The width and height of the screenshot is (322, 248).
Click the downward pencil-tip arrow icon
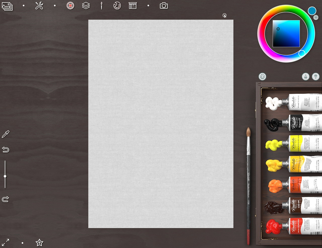[316, 77]
